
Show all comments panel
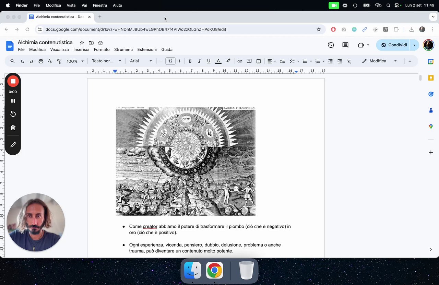click(x=345, y=45)
